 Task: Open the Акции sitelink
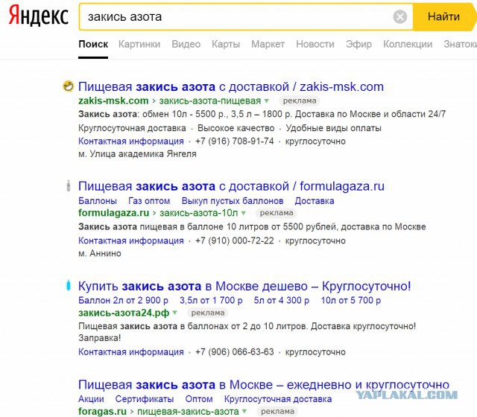pos(91,399)
